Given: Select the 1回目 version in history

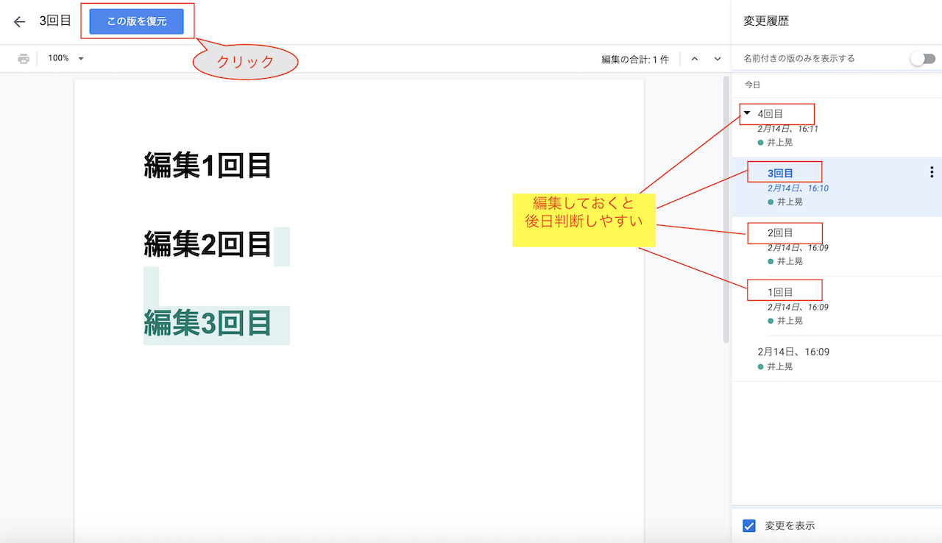Looking at the screenshot, I should (781, 293).
